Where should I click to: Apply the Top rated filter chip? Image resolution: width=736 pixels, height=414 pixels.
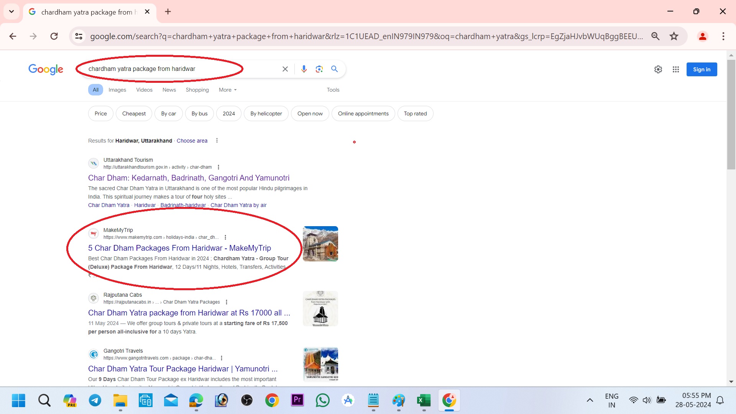(x=415, y=113)
